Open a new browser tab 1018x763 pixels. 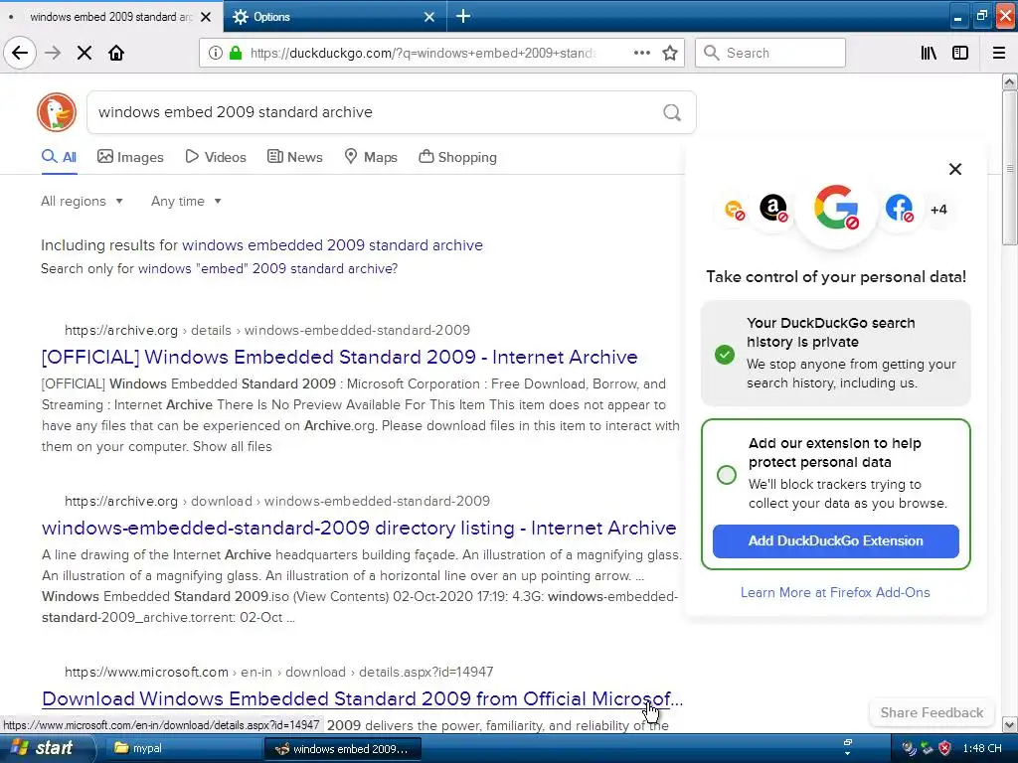463,16
